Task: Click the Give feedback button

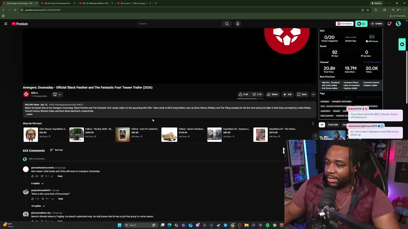Action: 345,24
